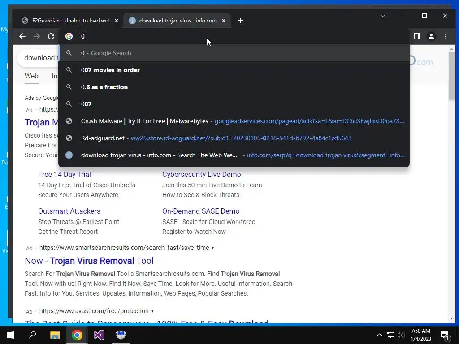
Task: Open the tab search chevron
Action: click(x=383, y=16)
